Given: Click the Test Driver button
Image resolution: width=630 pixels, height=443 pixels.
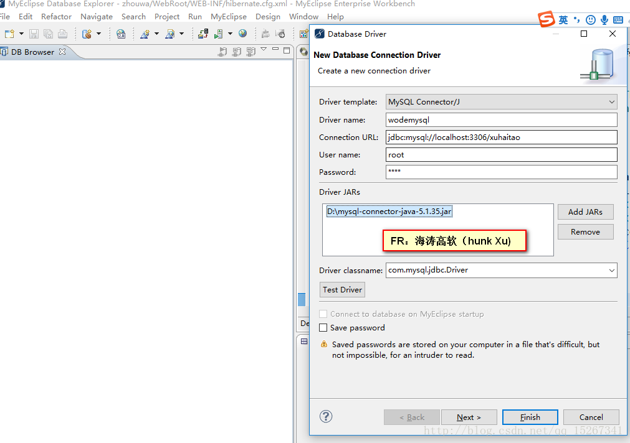Looking at the screenshot, I should coord(342,290).
